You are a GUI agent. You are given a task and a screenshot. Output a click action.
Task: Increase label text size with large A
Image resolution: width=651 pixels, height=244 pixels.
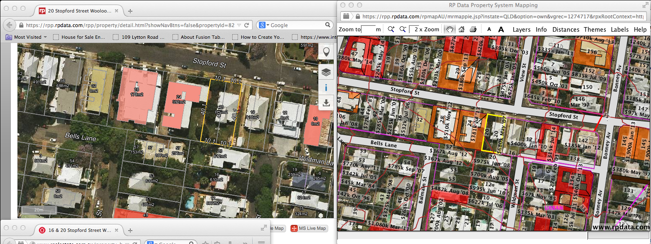501,29
